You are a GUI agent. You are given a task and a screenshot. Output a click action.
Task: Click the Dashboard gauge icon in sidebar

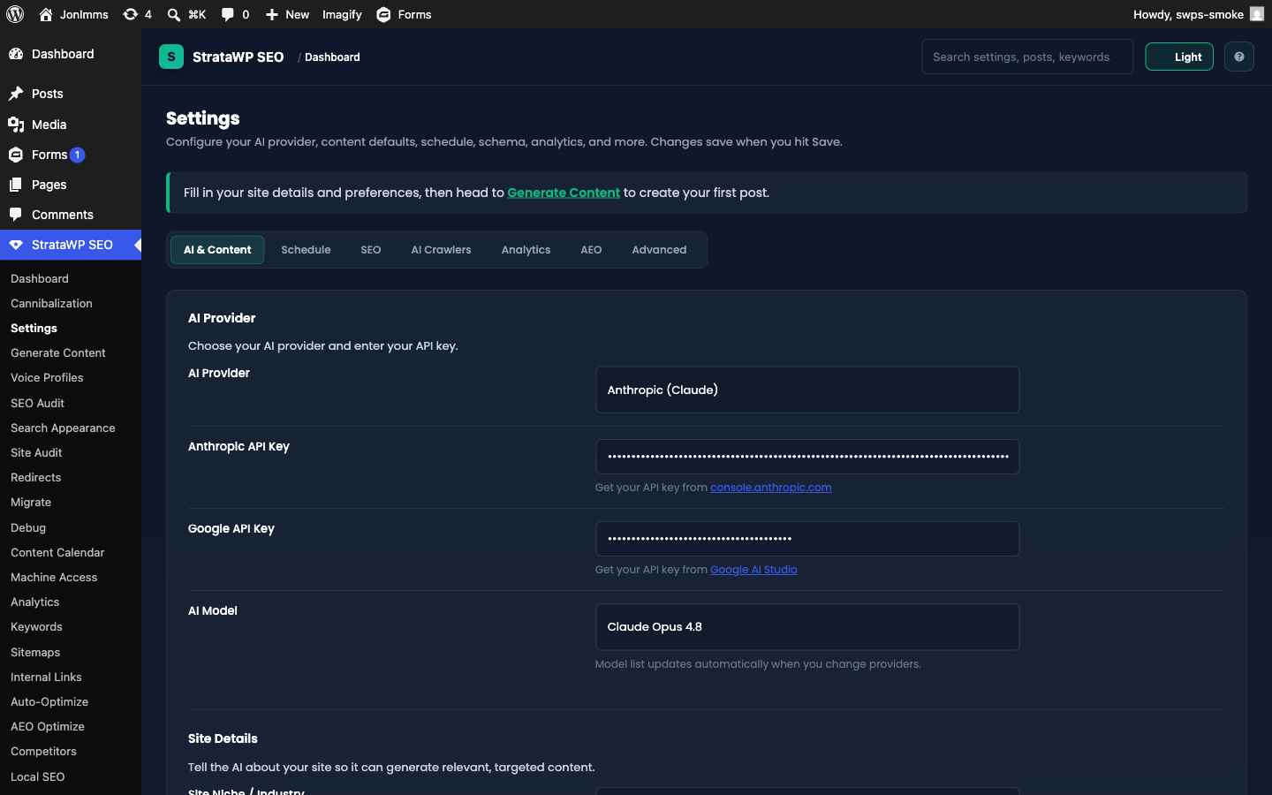[16, 54]
